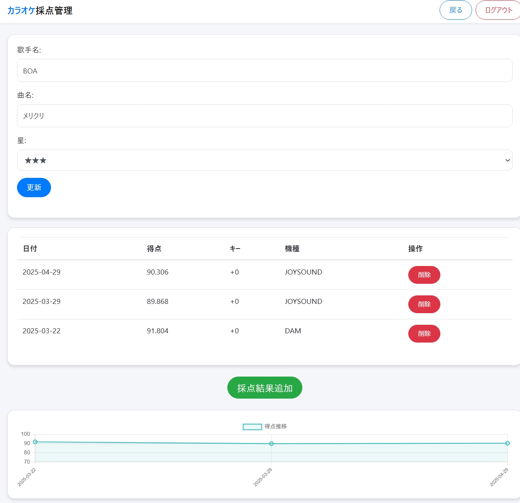Toggle the 得点推移 chart legend swatch
The width and height of the screenshot is (520, 503).
[x=252, y=427]
